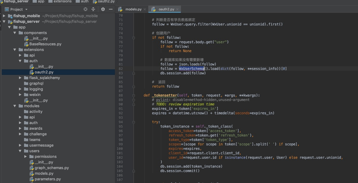This screenshot has height=183, width=358.
Task: Click the locate-in-project target icon
Action: [86, 9]
